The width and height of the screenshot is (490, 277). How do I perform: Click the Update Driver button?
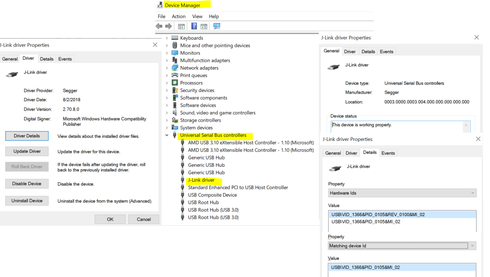click(x=27, y=151)
